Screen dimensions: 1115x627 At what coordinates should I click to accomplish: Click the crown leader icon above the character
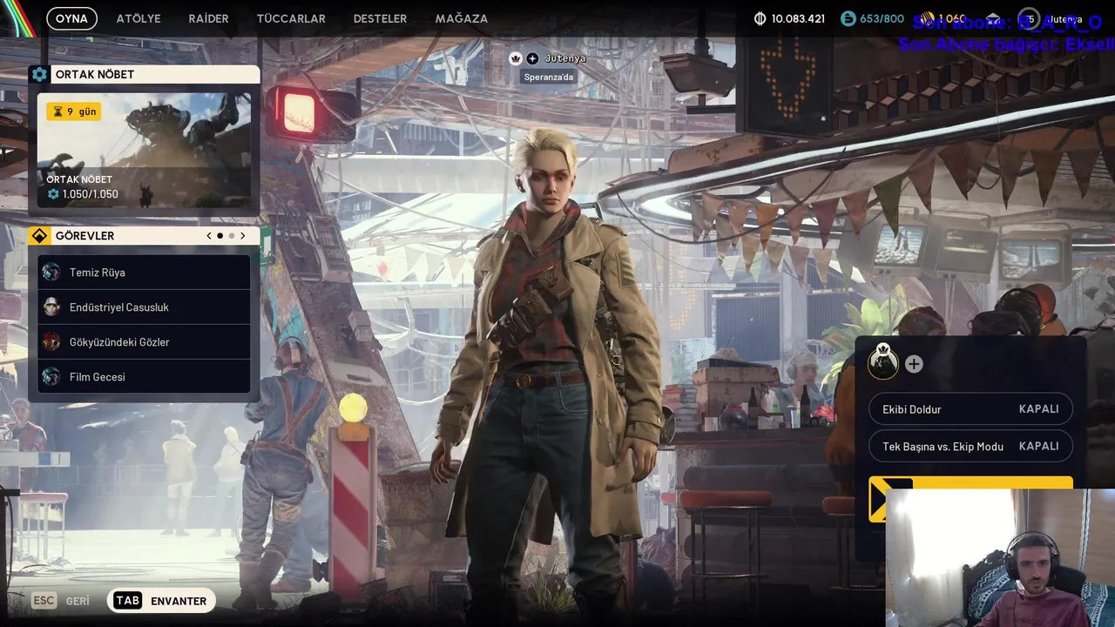pyautogui.click(x=516, y=58)
